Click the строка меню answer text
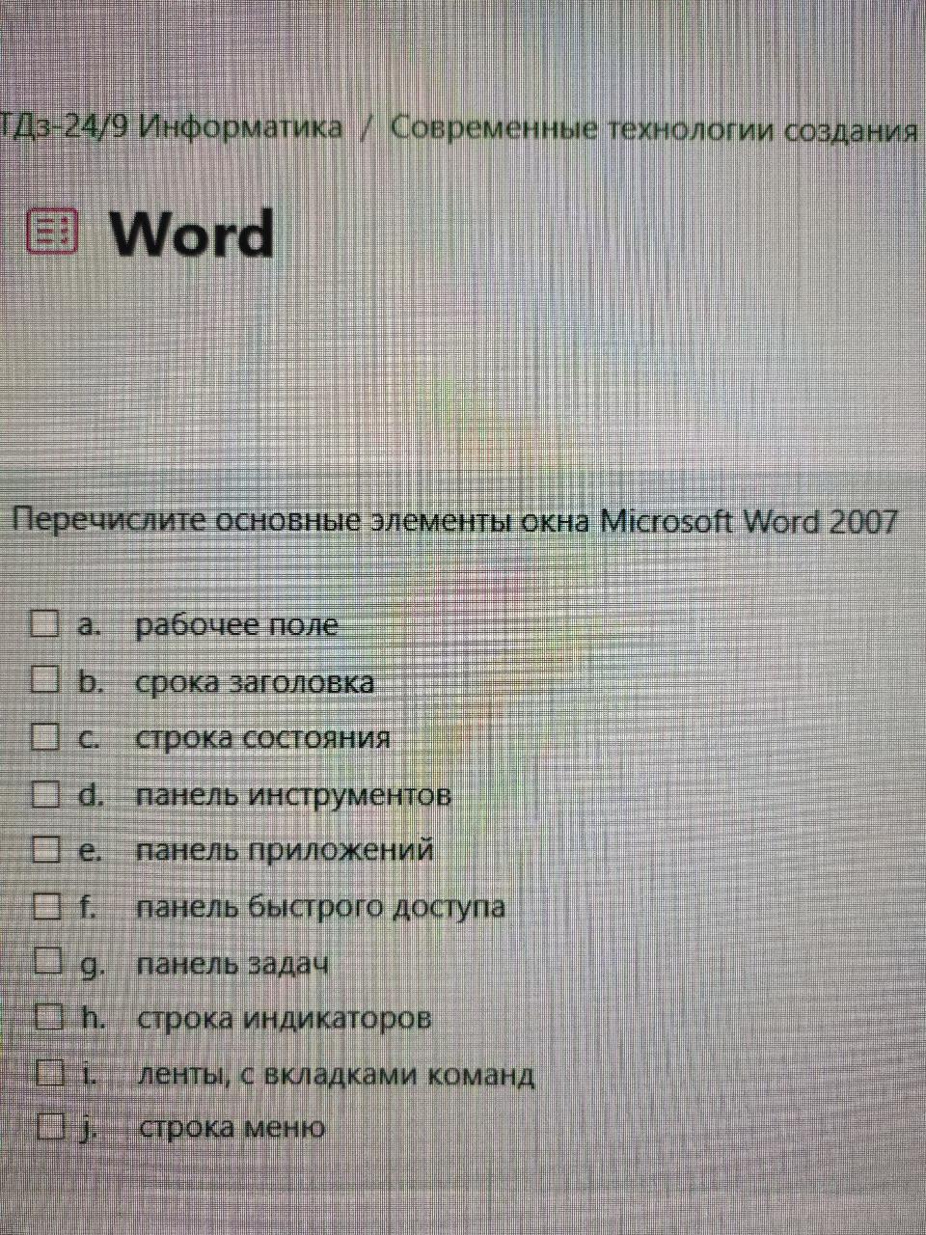This screenshot has height=1235, width=926. click(x=231, y=1127)
